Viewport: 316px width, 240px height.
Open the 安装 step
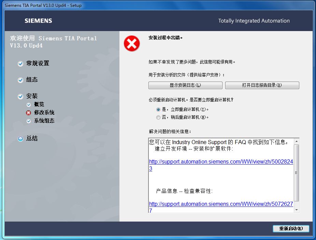pyautogui.click(x=32, y=96)
